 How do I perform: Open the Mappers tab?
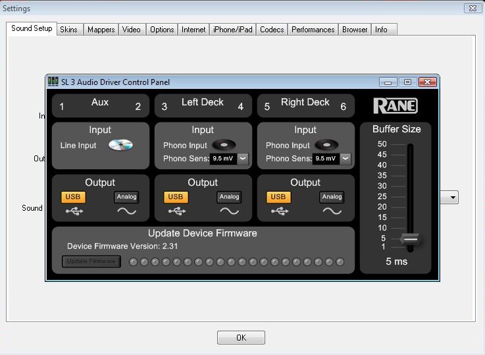(101, 30)
